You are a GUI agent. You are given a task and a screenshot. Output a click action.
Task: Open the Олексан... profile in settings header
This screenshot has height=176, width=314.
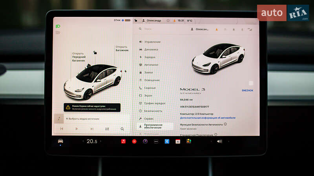199,29
